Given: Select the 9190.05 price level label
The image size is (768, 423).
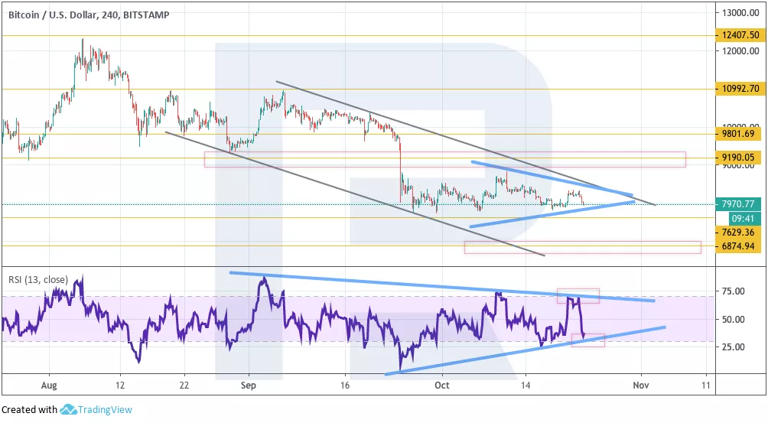Looking at the screenshot, I should [x=739, y=158].
